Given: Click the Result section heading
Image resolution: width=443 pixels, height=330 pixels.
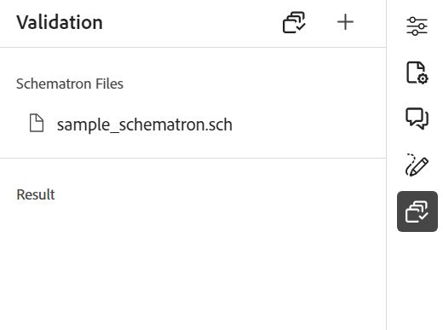Looking at the screenshot, I should coord(36,194).
